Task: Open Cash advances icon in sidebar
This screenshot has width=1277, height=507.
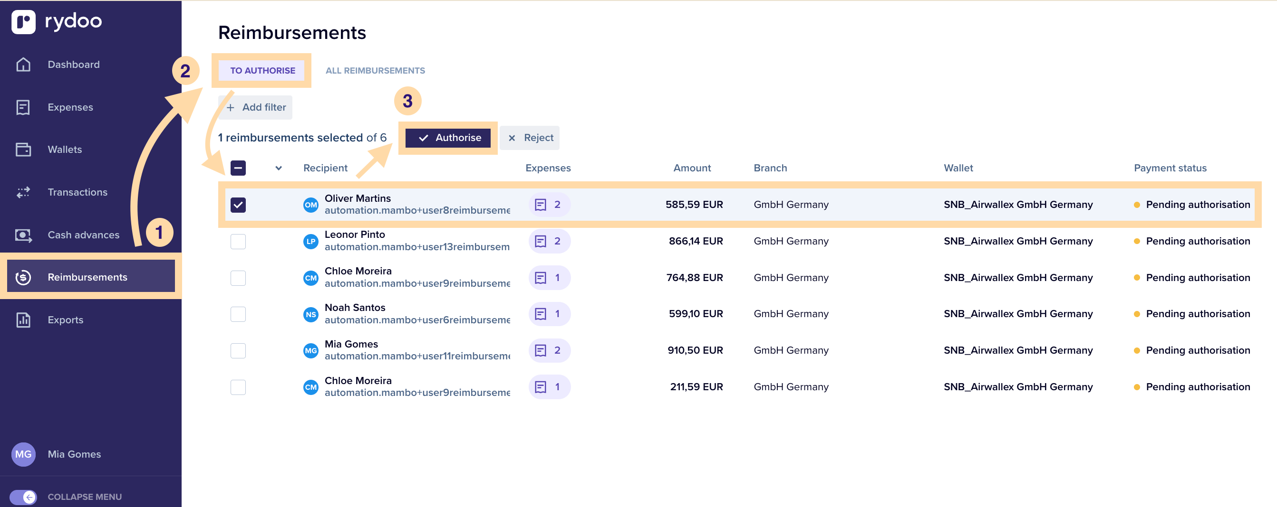Action: click(23, 235)
